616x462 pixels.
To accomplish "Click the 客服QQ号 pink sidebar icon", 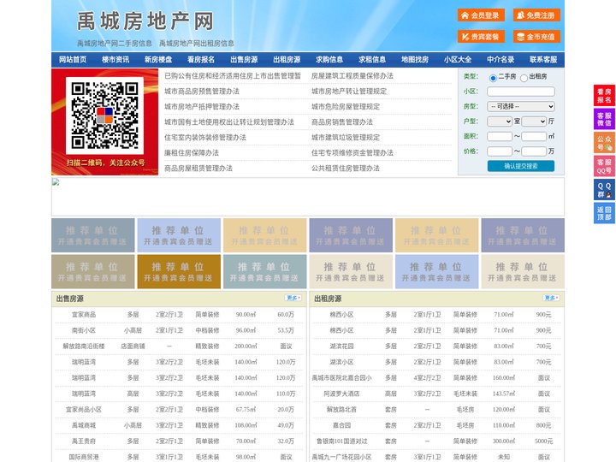I will pyautogui.click(x=604, y=166).
